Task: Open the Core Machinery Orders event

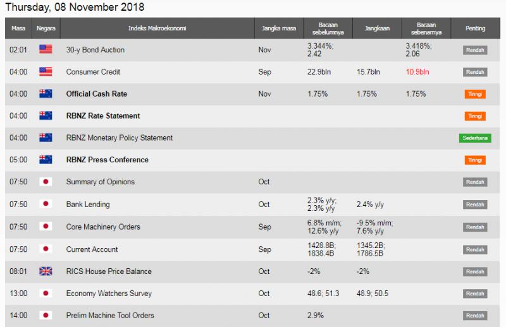Action: [x=103, y=227]
